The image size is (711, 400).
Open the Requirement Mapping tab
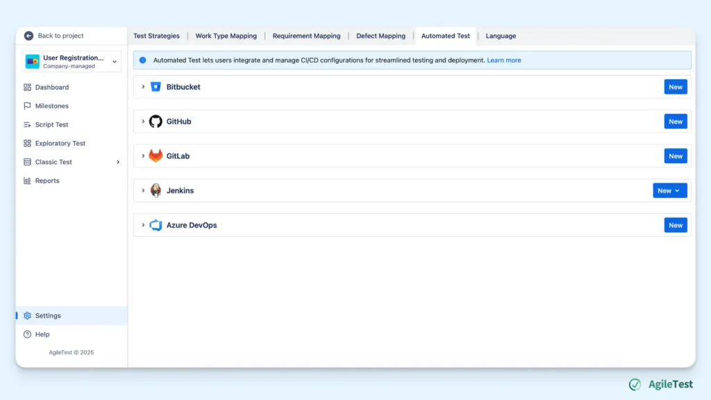coord(306,36)
